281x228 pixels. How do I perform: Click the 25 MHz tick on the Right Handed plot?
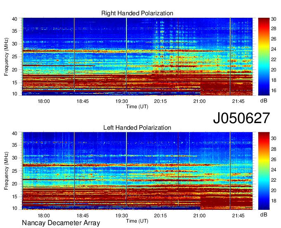[14, 57]
